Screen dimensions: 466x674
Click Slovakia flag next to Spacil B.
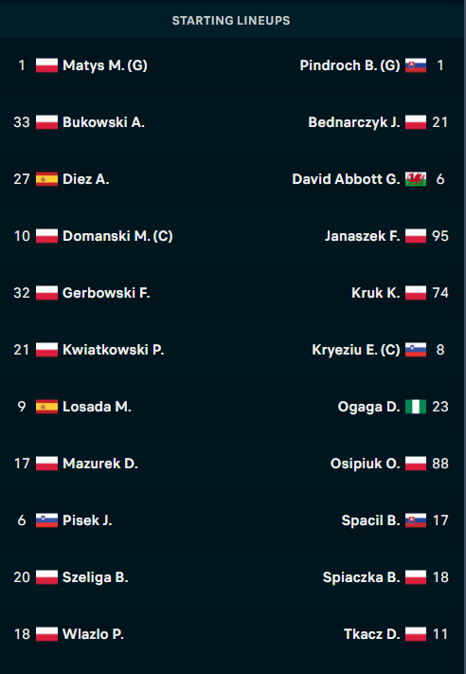coord(416,520)
